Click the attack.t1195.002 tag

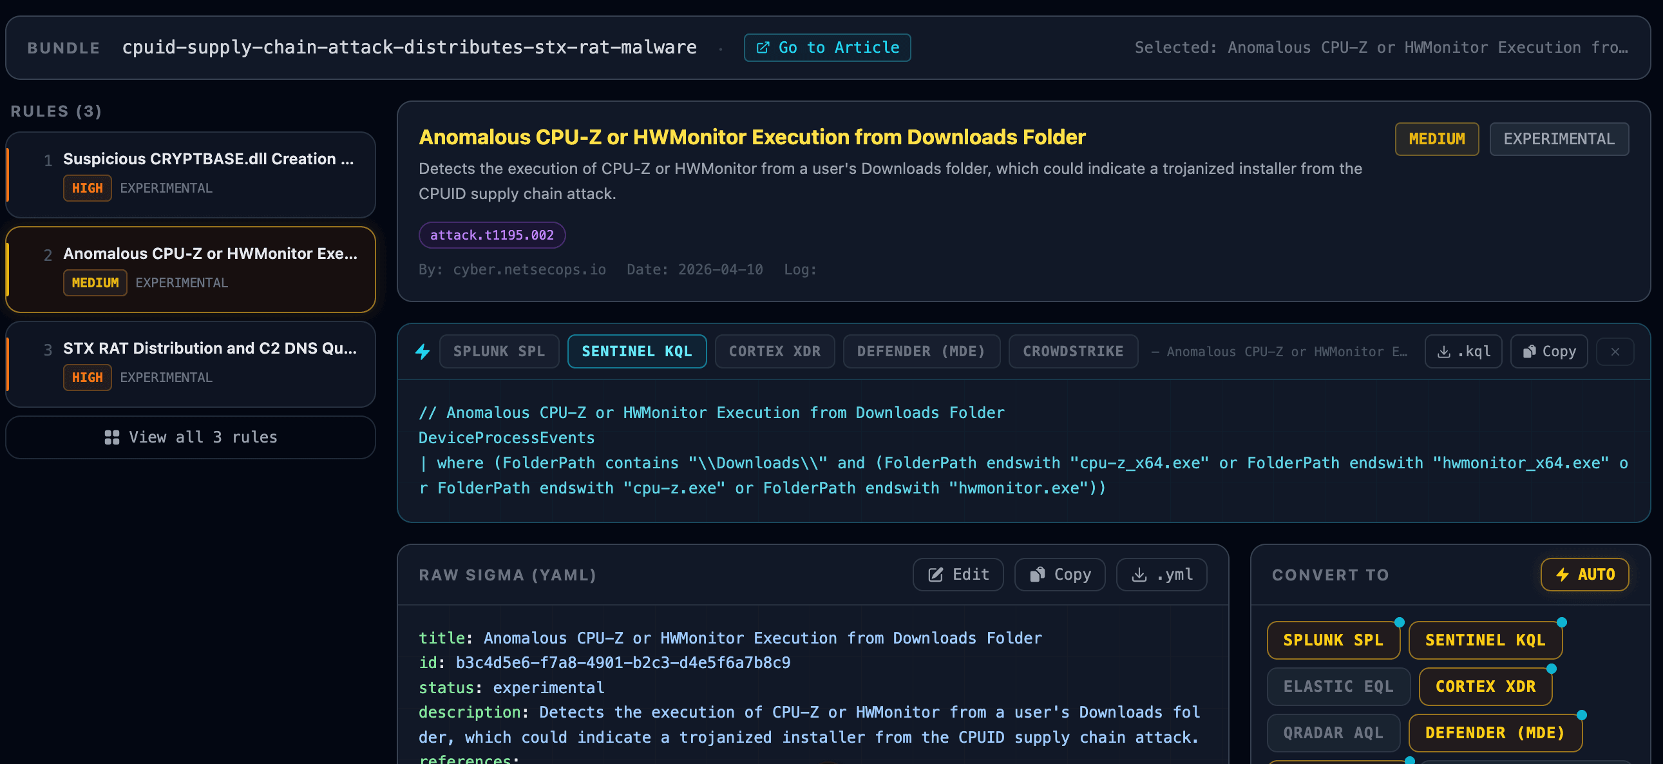pos(492,235)
